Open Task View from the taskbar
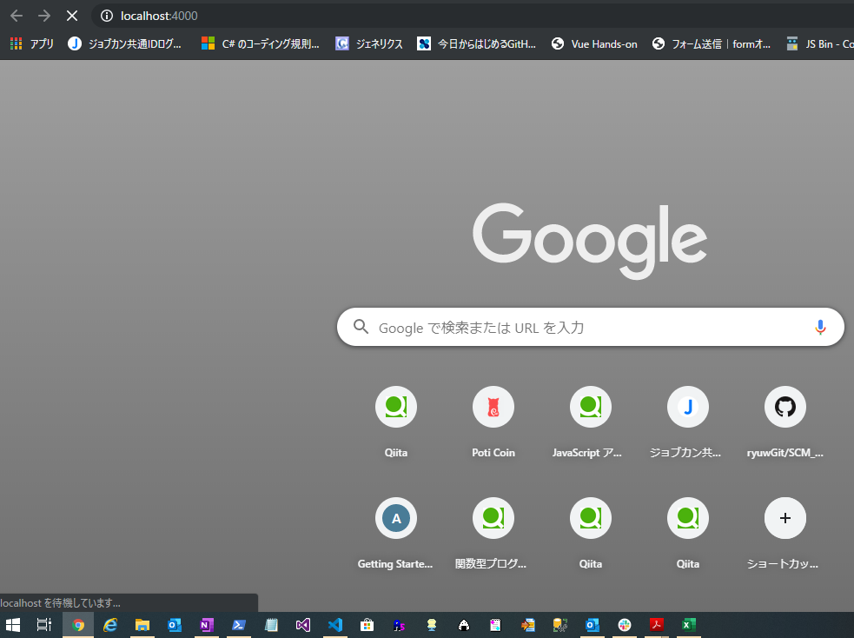 pyautogui.click(x=44, y=625)
